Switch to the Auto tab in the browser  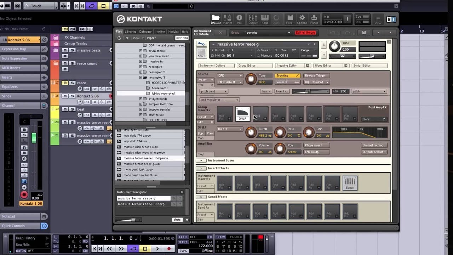(x=185, y=32)
